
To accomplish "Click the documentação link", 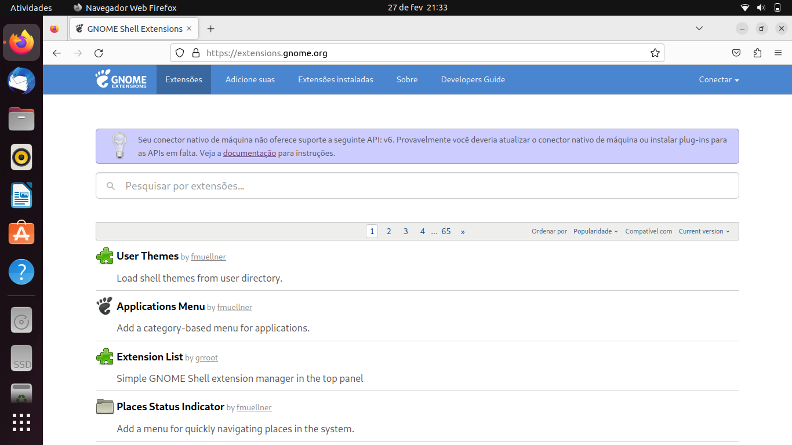I will [249, 154].
